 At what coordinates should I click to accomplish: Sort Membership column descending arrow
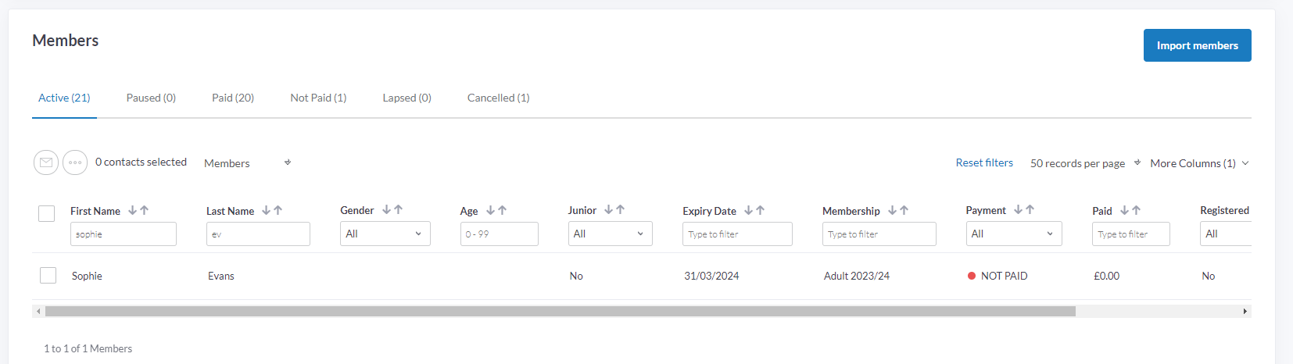[x=892, y=210]
